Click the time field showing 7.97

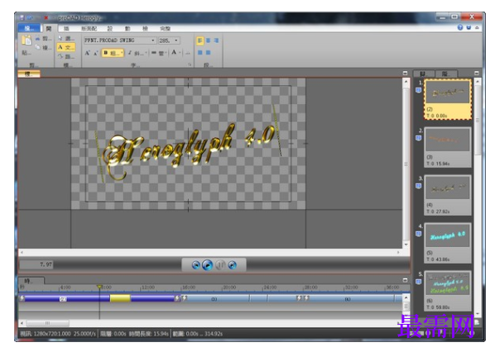36,264
